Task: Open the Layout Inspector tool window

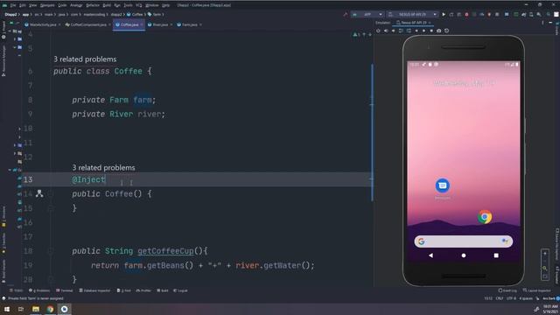Action: click(536, 290)
